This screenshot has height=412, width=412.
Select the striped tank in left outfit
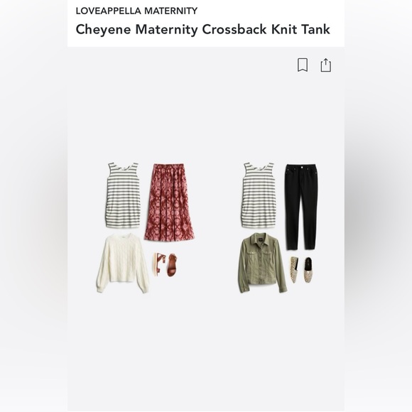click(122, 195)
